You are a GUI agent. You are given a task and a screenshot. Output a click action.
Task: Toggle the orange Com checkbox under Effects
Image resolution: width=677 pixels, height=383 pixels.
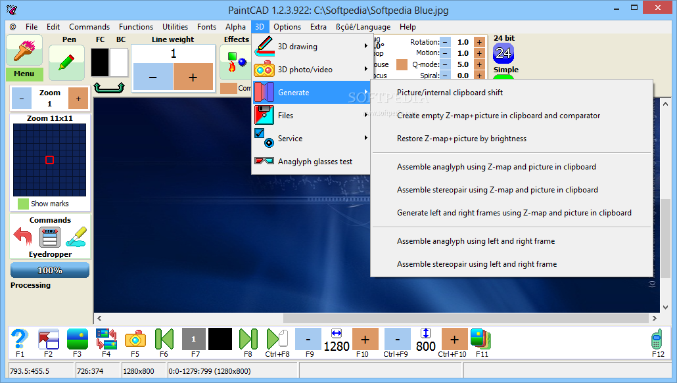pyautogui.click(x=228, y=88)
